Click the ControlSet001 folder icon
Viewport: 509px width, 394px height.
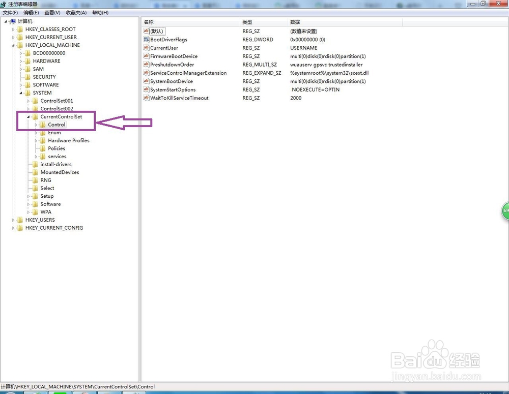click(x=35, y=101)
